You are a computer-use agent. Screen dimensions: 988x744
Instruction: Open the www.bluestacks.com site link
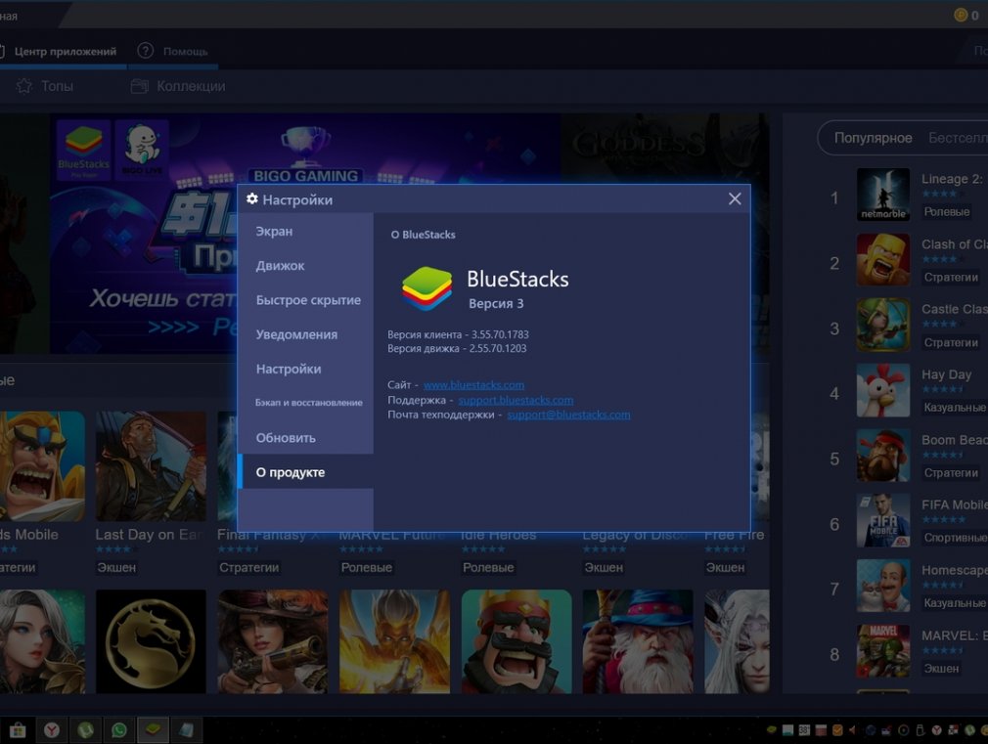473,385
